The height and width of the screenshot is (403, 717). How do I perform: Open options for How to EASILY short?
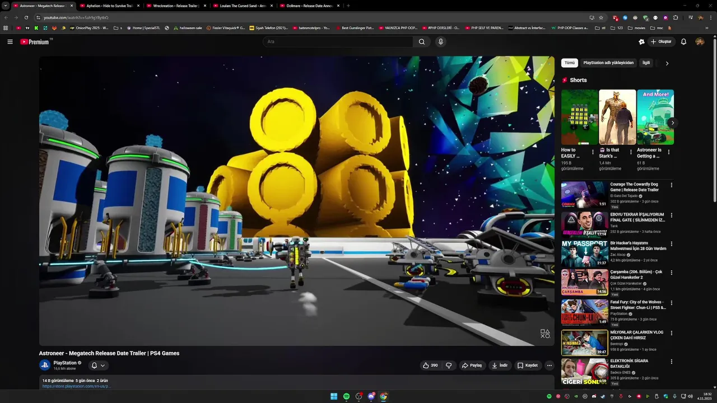coord(593,151)
